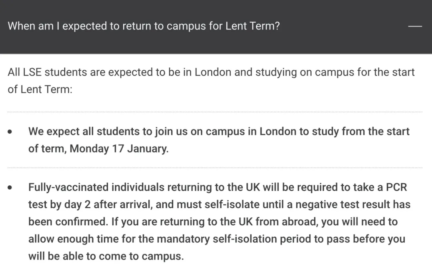Viewport: 432px width, 266px height.
Task: Click the dotted divider above the first bullet
Action: coord(215,112)
